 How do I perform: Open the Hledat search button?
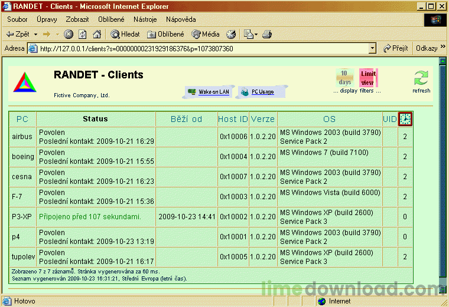[x=125, y=34]
